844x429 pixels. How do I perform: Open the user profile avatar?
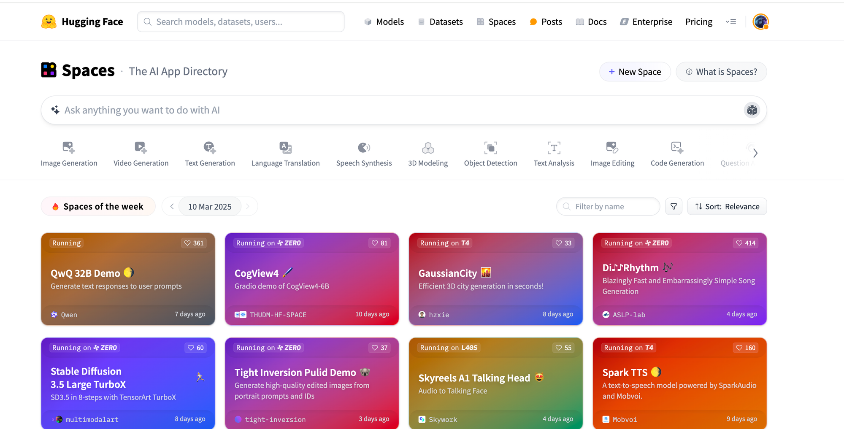pyautogui.click(x=760, y=22)
